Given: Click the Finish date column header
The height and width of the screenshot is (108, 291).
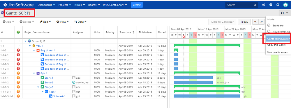Looking at the screenshot, I should [147, 32].
